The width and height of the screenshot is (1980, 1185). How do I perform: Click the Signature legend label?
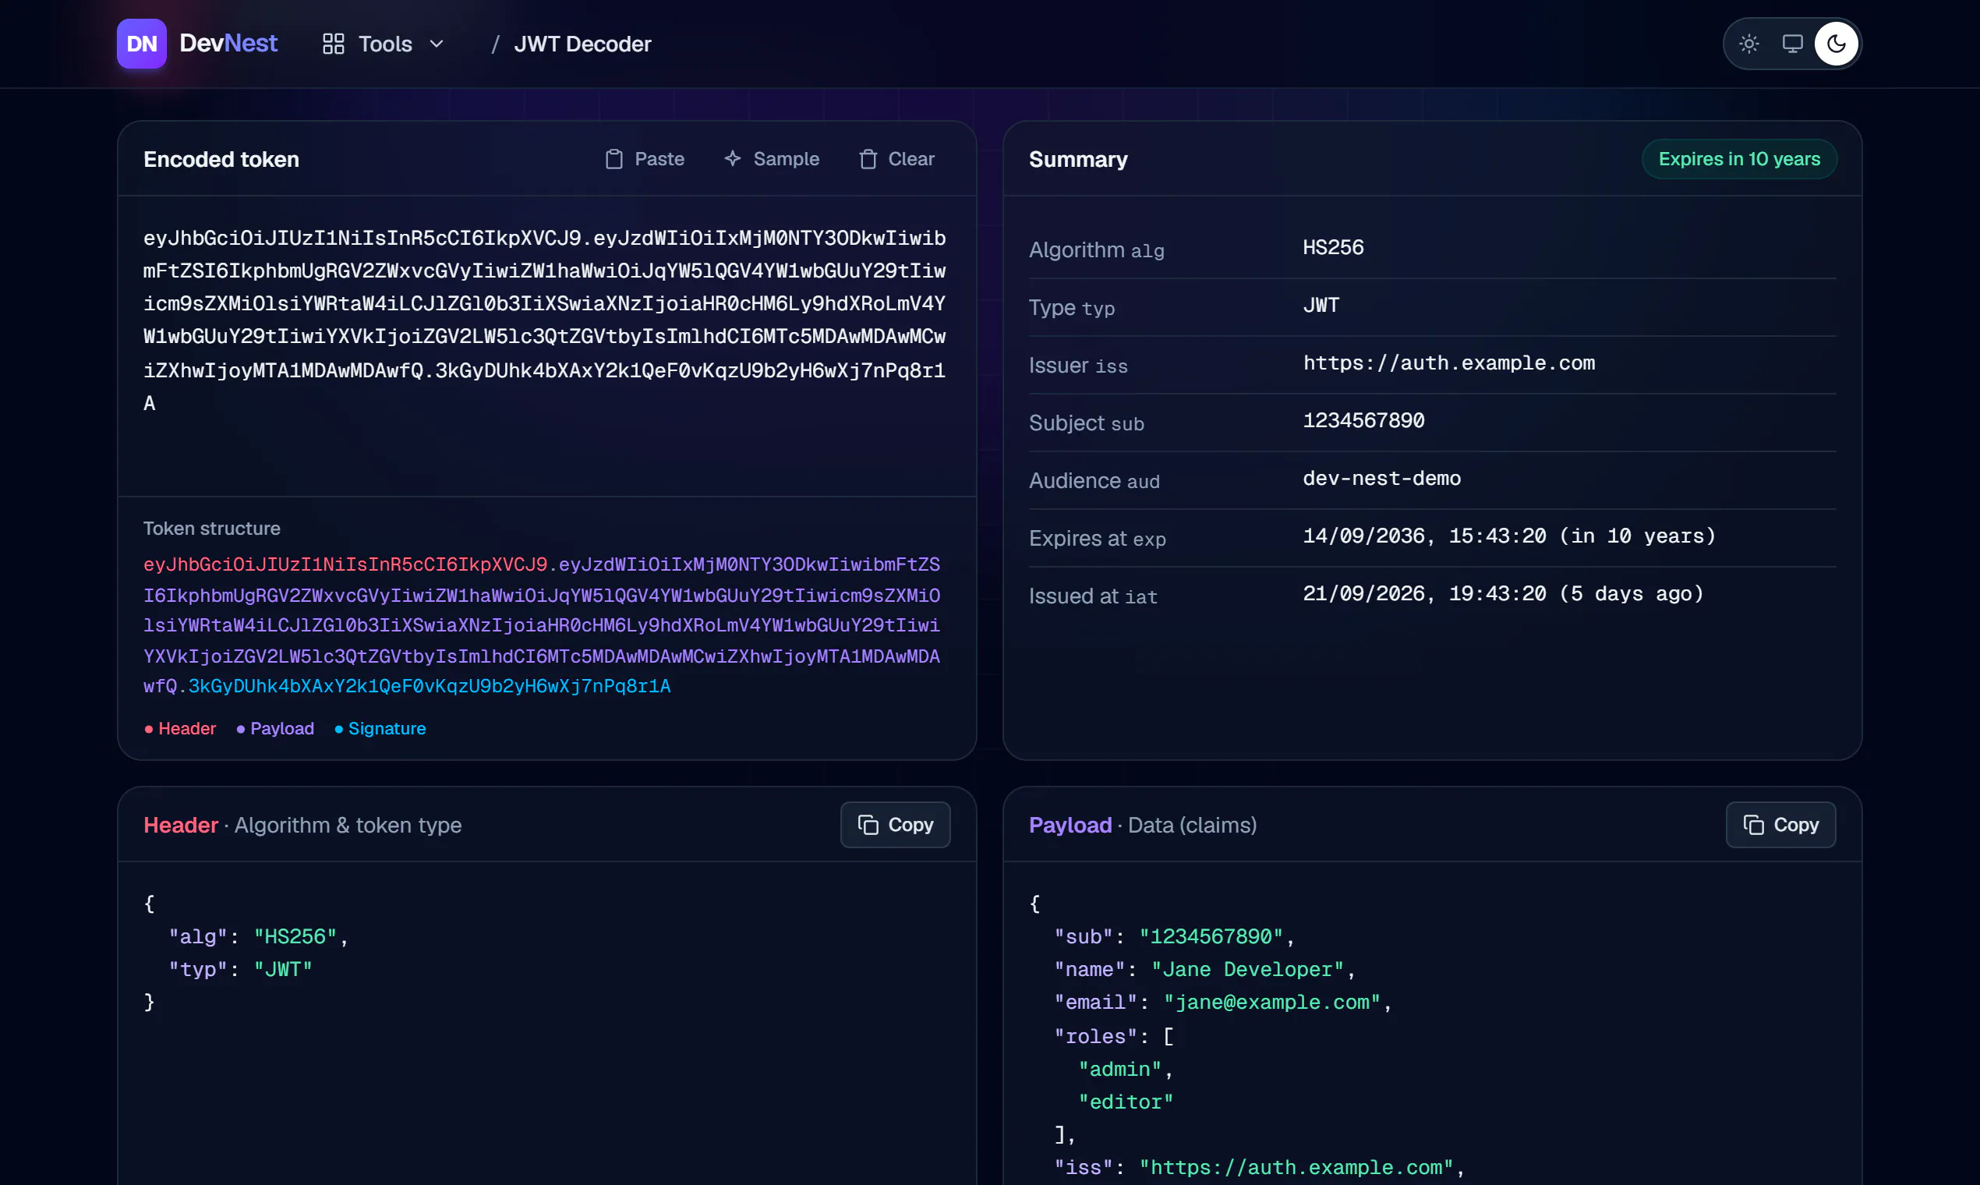tap(387, 728)
